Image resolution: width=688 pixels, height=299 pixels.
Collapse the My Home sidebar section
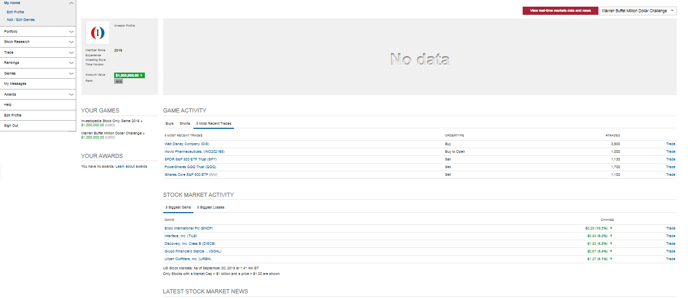(x=71, y=3)
